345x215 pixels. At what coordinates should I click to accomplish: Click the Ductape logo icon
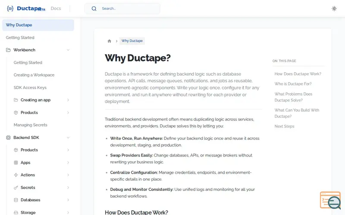pyautogui.click(x=10, y=9)
